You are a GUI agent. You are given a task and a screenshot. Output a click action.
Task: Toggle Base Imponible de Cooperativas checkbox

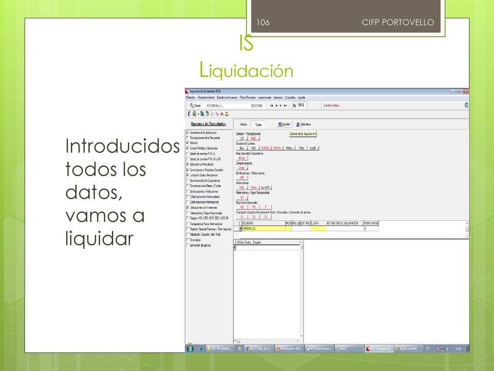pyautogui.click(x=188, y=181)
